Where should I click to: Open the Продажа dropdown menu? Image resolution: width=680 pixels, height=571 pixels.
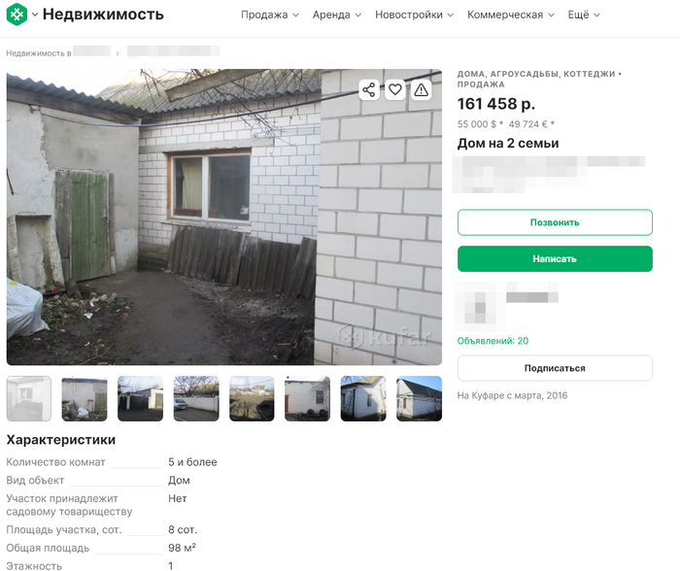coord(270,15)
